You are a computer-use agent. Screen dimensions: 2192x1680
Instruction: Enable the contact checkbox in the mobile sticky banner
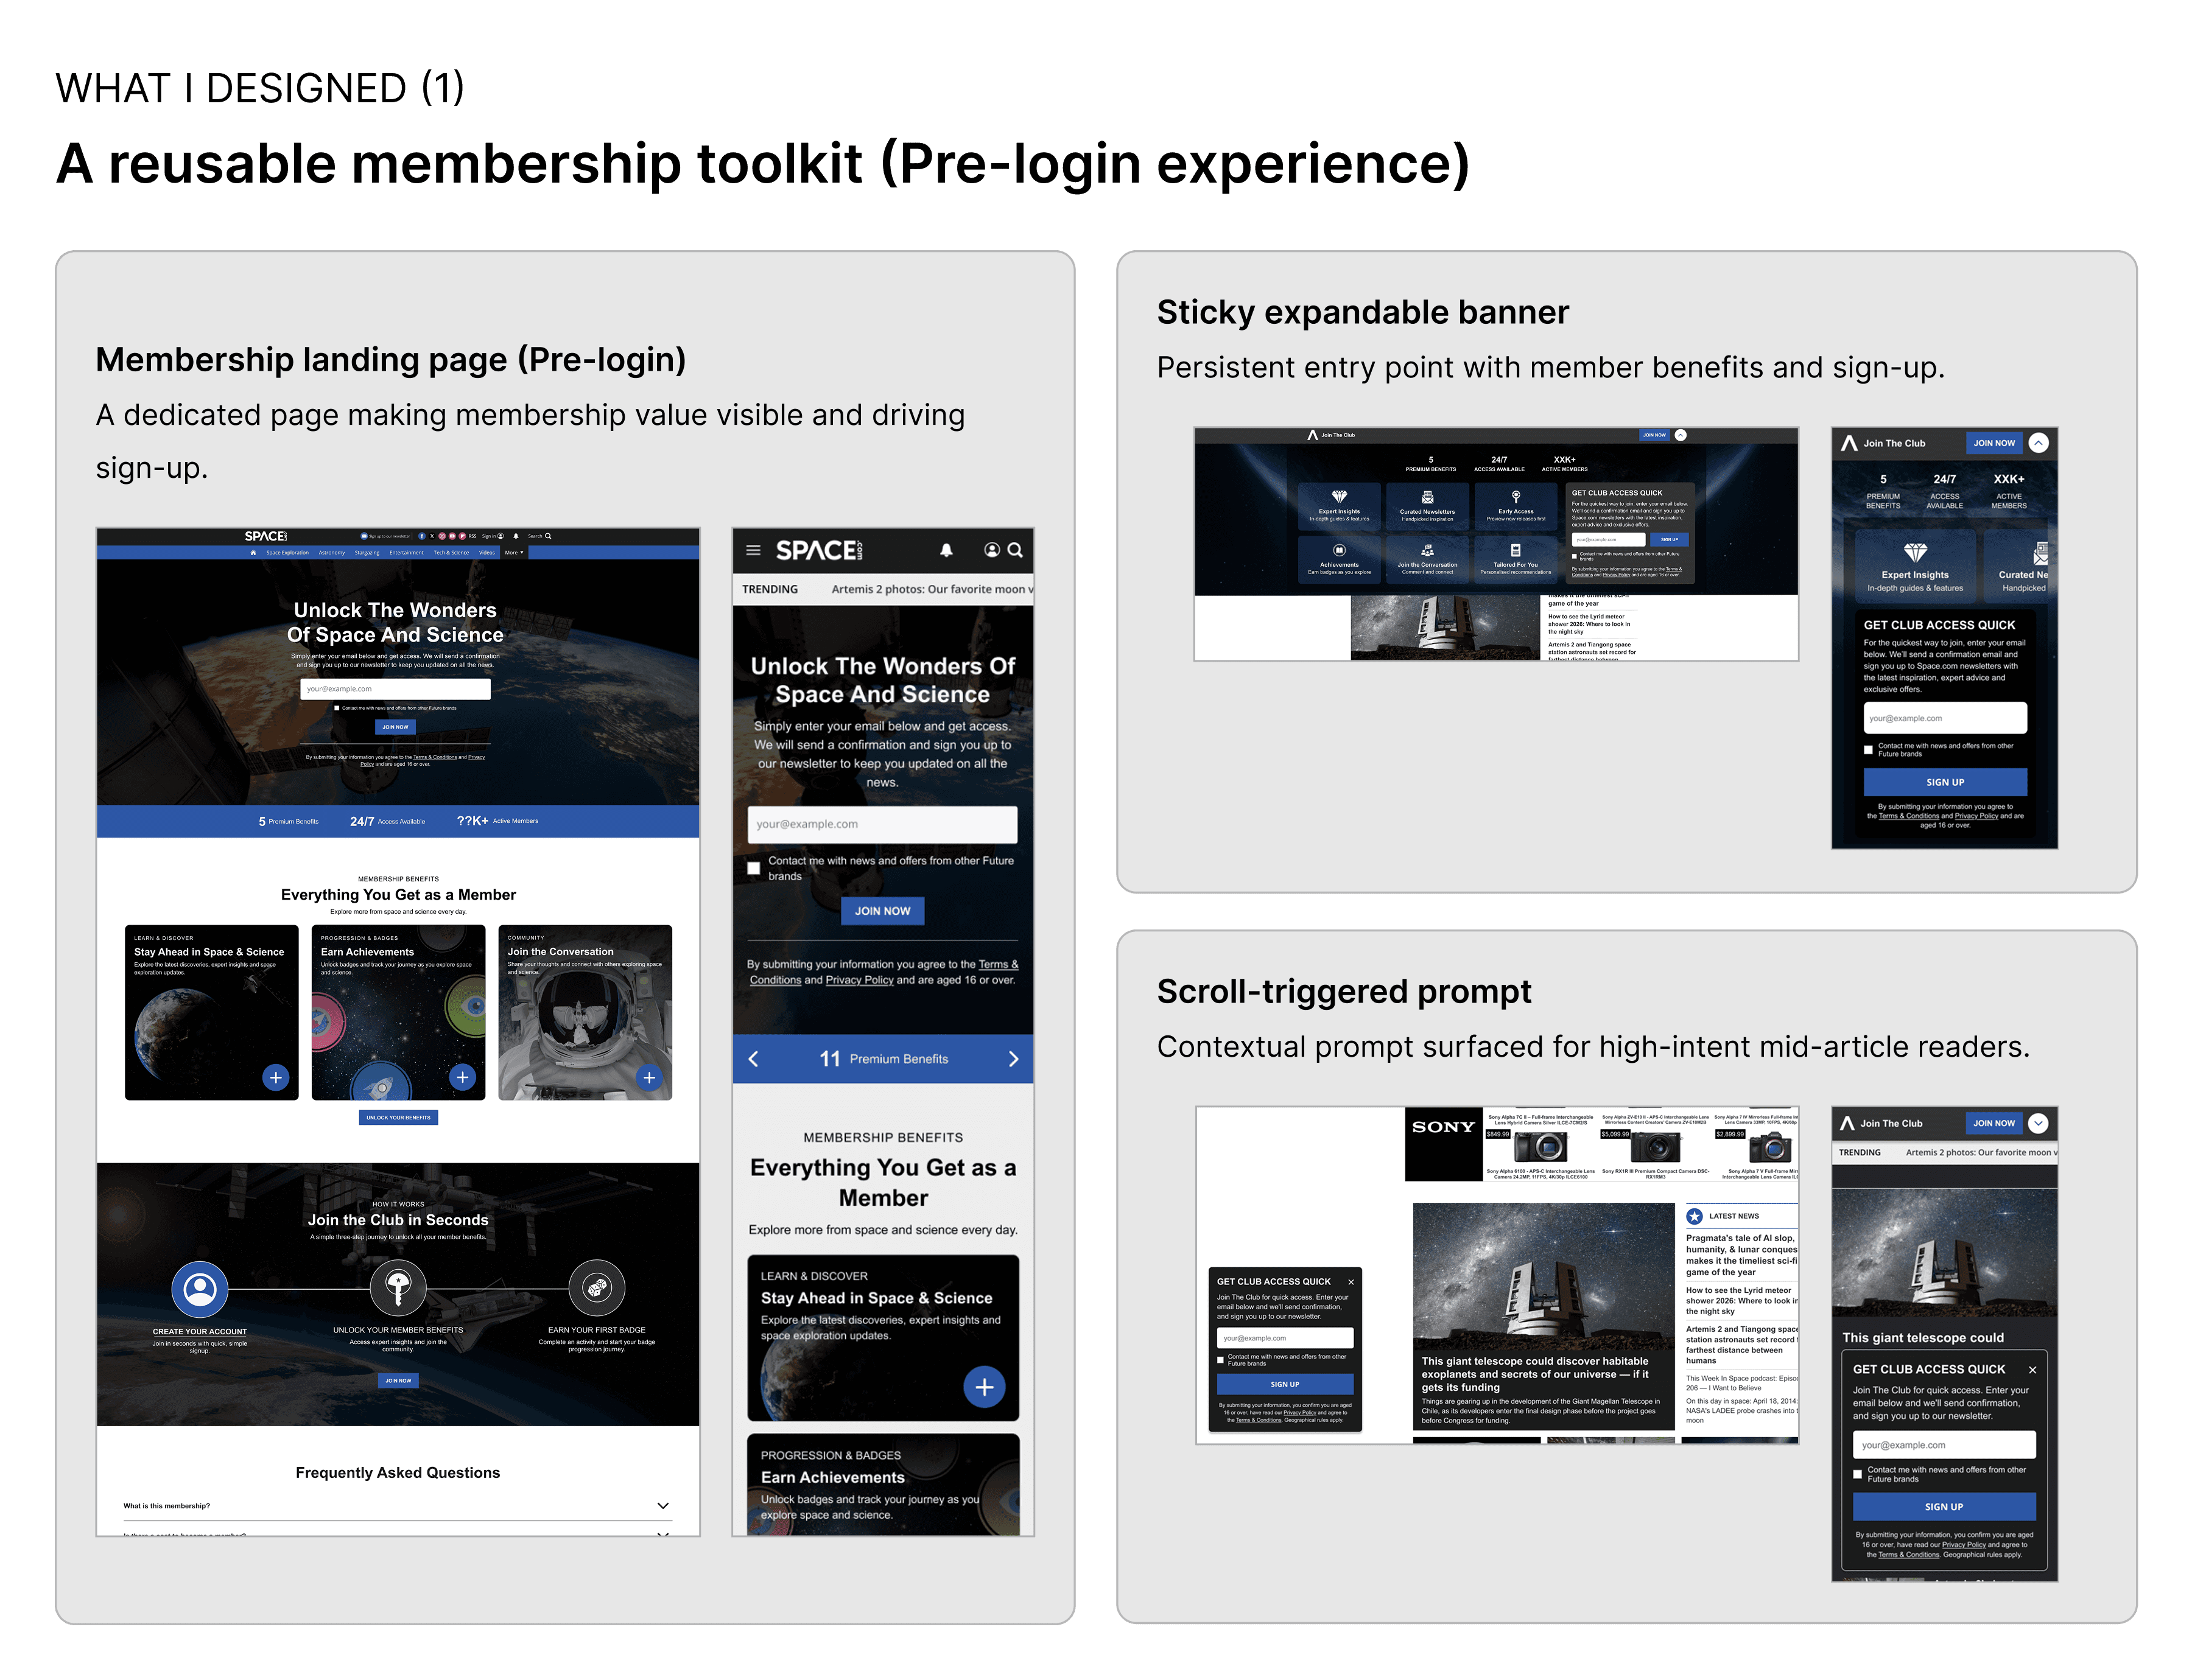click(1868, 750)
